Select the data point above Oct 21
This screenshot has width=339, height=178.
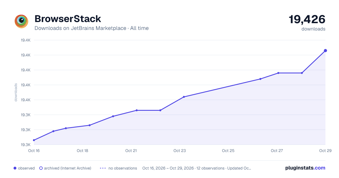coord(136,110)
